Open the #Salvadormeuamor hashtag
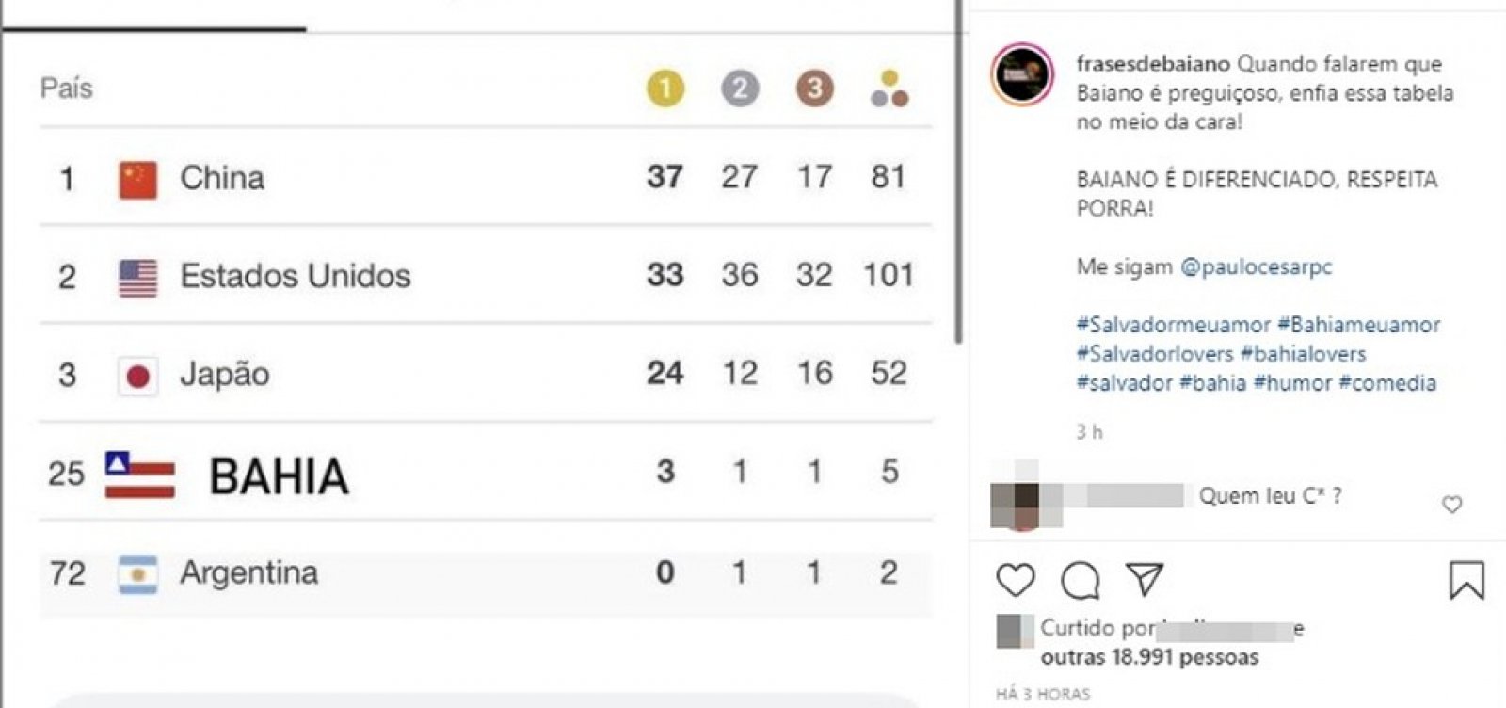Image resolution: width=1506 pixels, height=708 pixels. coord(1174,325)
